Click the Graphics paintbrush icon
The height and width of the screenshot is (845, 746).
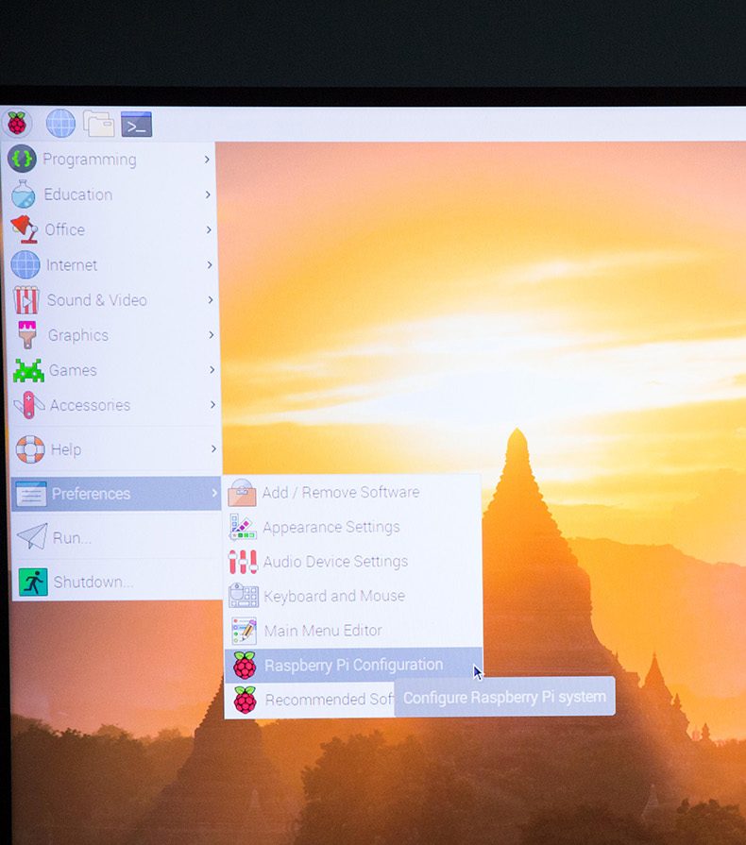pyautogui.click(x=27, y=334)
